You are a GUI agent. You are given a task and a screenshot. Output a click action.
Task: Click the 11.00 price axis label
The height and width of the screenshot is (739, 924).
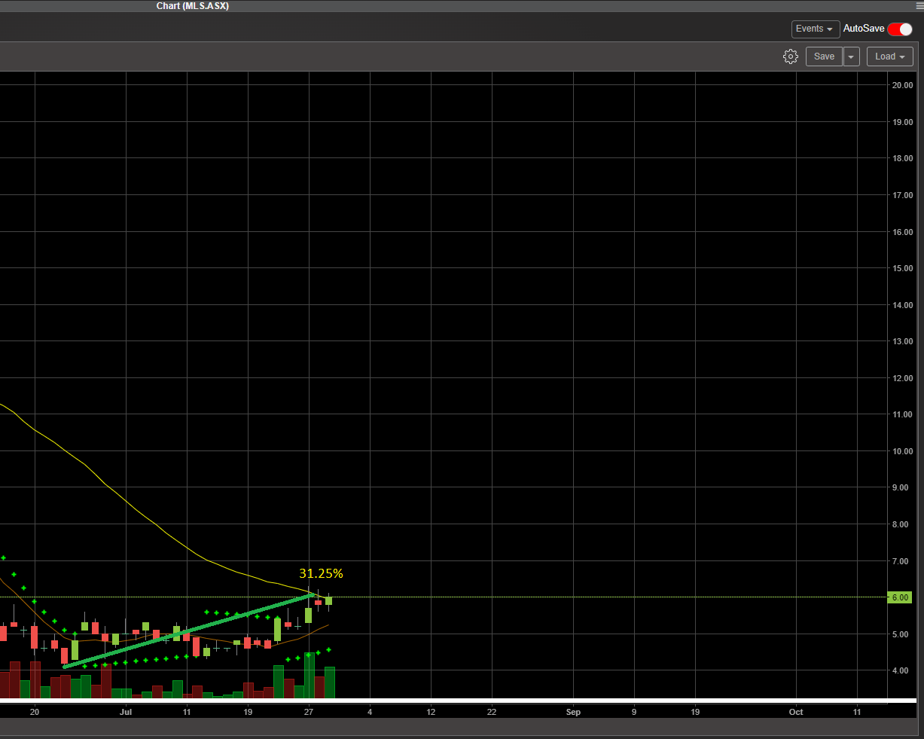coord(902,414)
